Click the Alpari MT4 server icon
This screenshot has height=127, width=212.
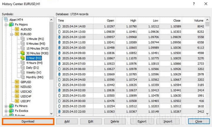pos(6,20)
